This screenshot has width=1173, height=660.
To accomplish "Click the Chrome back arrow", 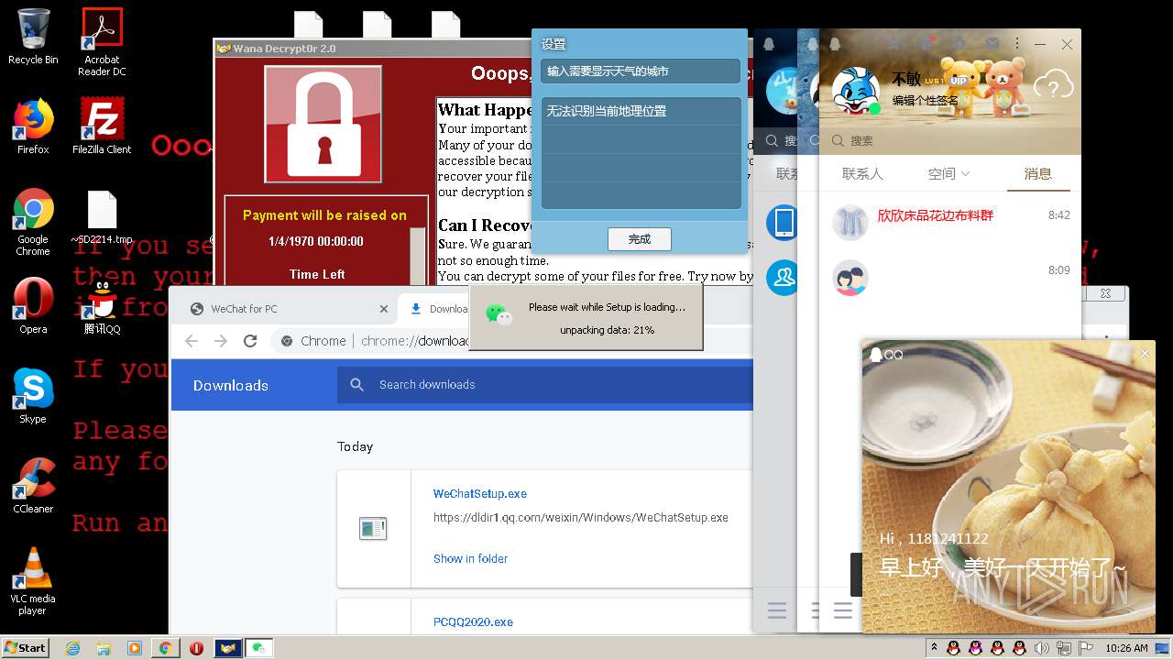I will [192, 341].
